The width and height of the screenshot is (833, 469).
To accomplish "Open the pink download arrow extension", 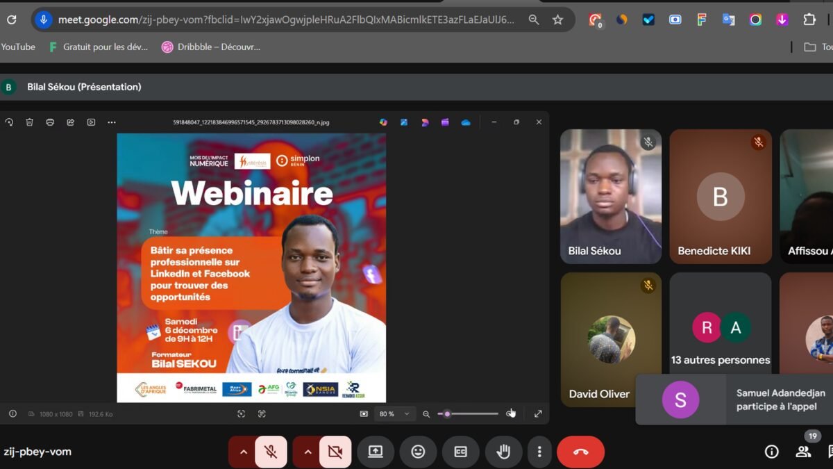I will click(x=782, y=19).
